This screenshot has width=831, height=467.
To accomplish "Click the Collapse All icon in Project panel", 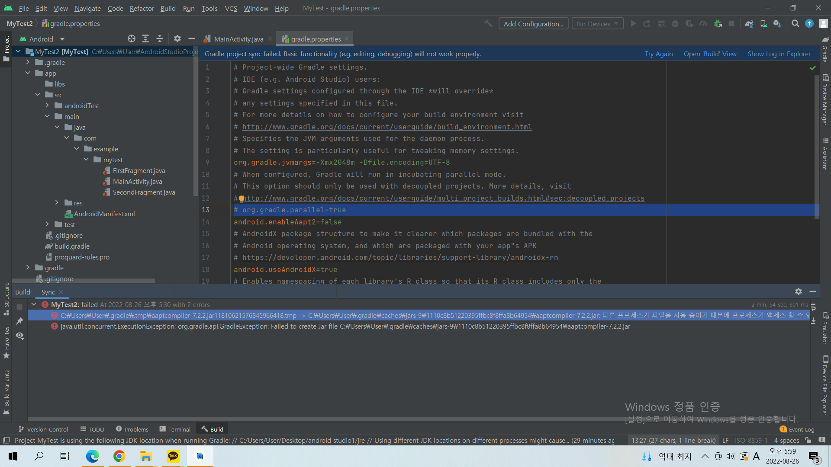I will [x=160, y=39].
